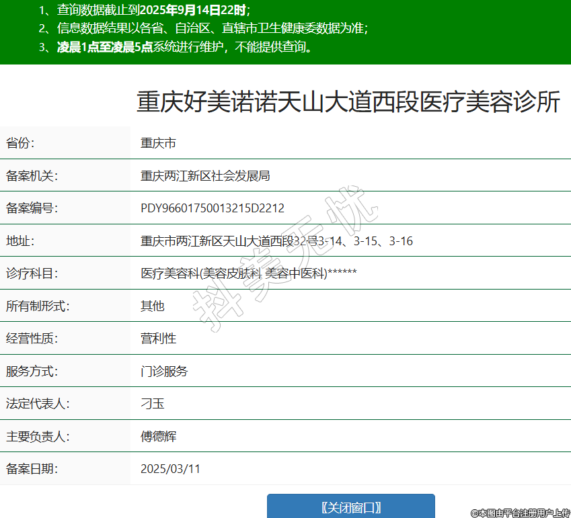Click the clinic name heading 重庆好美诺诺天山大道西段医疗美容诊所

click(348, 103)
